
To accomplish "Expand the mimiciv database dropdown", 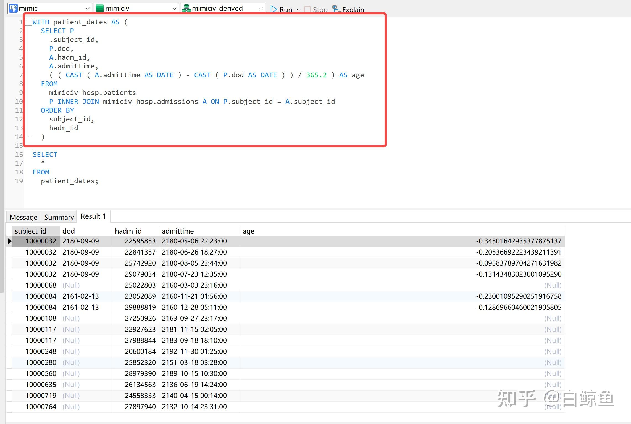I will pos(174,9).
